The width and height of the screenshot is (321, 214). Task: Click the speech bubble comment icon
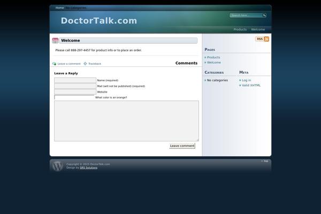[x=54, y=64]
